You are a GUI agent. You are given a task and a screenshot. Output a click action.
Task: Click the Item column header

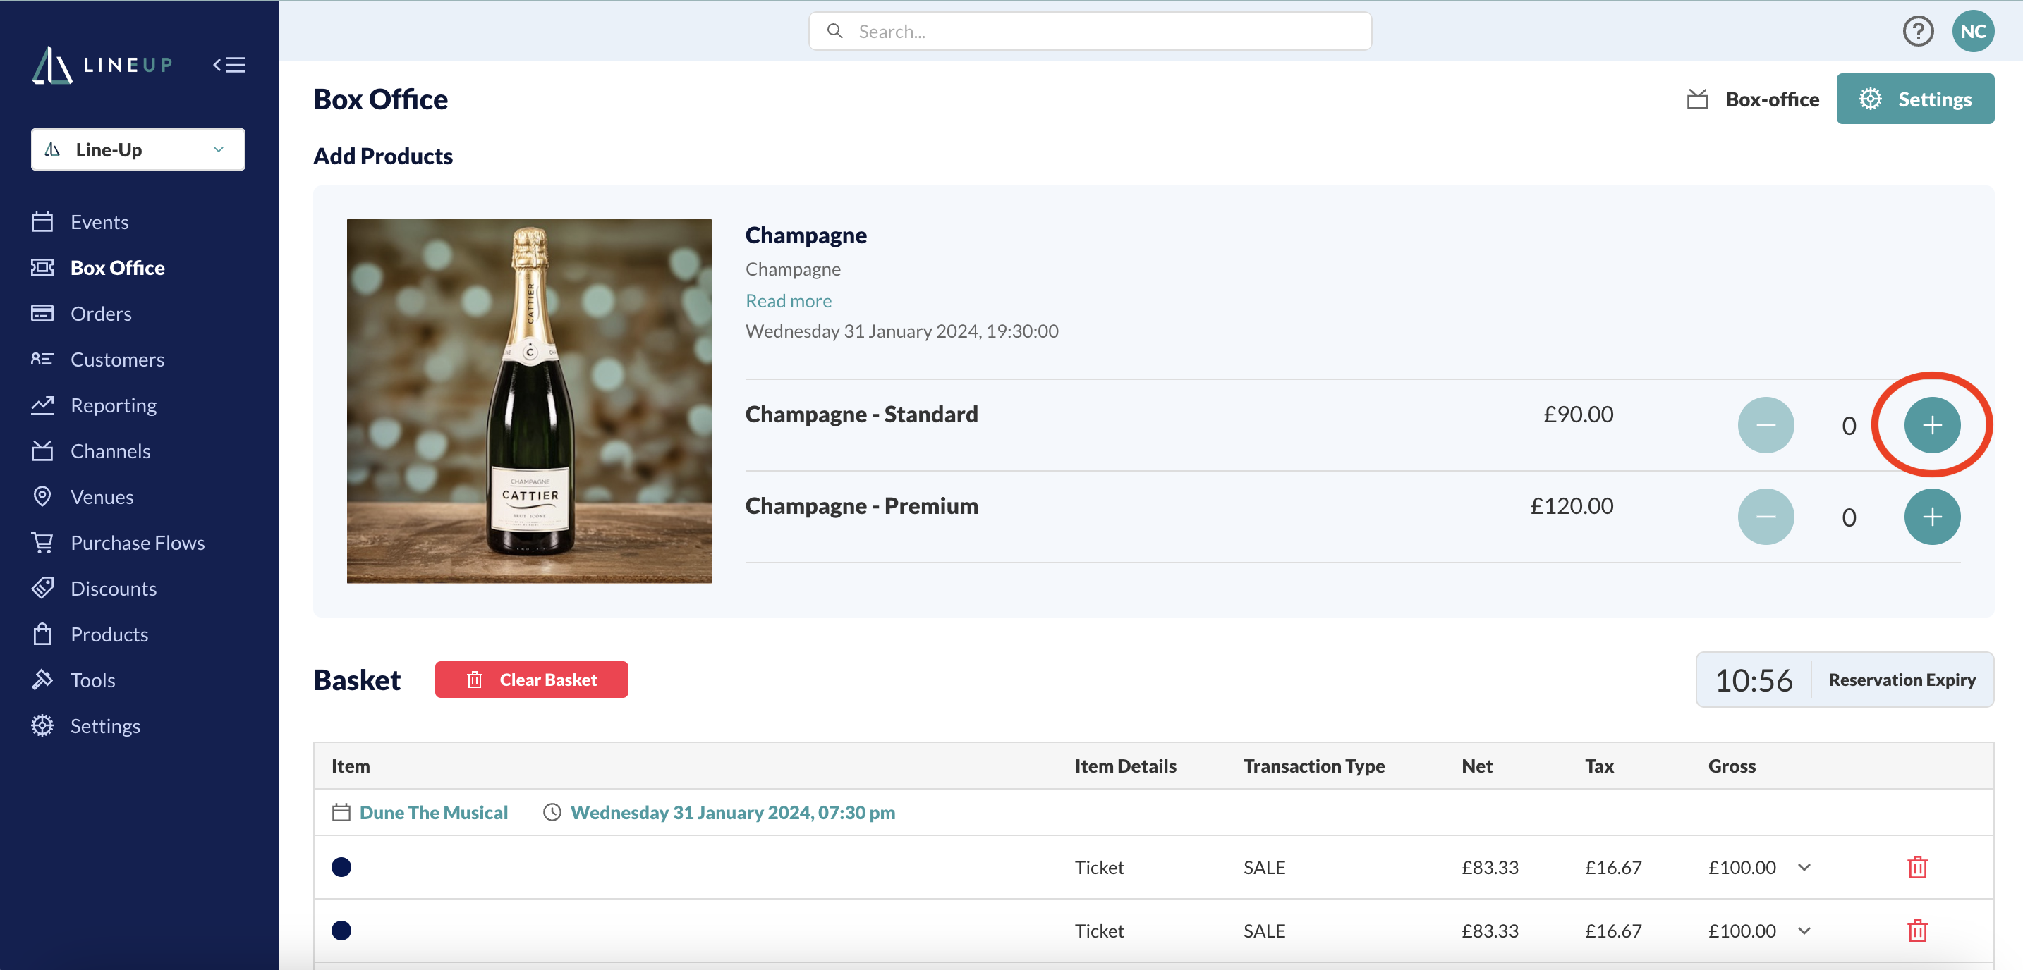tap(351, 766)
